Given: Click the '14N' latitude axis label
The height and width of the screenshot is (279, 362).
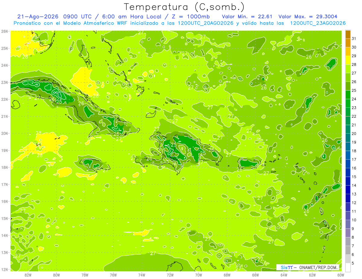Looking at the screenshot, I should pos(5,235).
